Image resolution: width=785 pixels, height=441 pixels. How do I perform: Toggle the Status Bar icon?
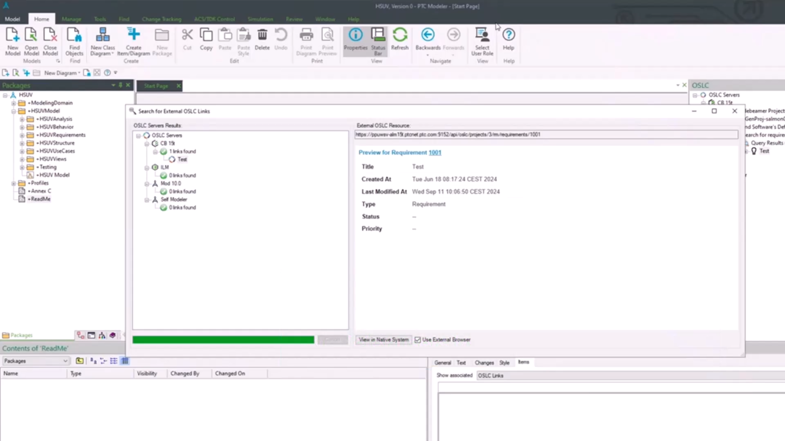pos(378,35)
